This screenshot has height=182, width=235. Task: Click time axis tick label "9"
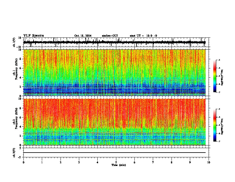pyautogui.click(x=190, y=162)
